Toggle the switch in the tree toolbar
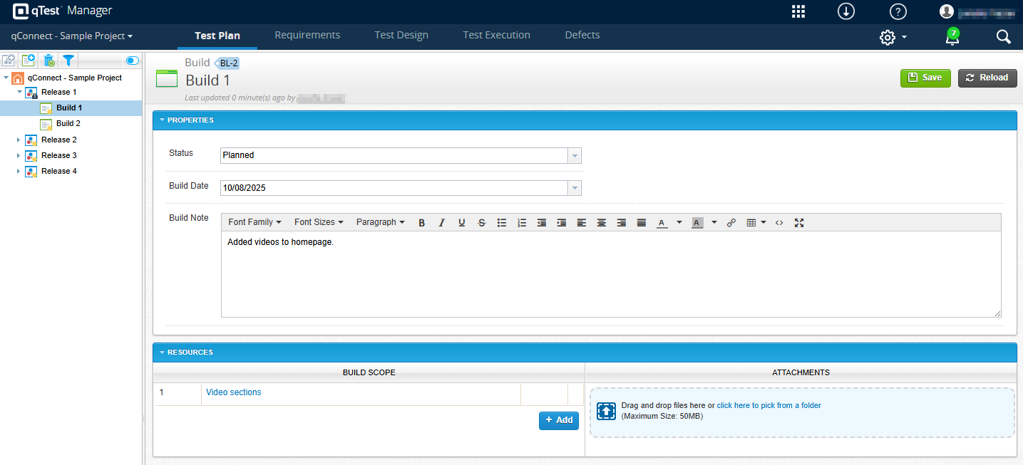Image resolution: width=1023 pixels, height=465 pixels. click(132, 61)
